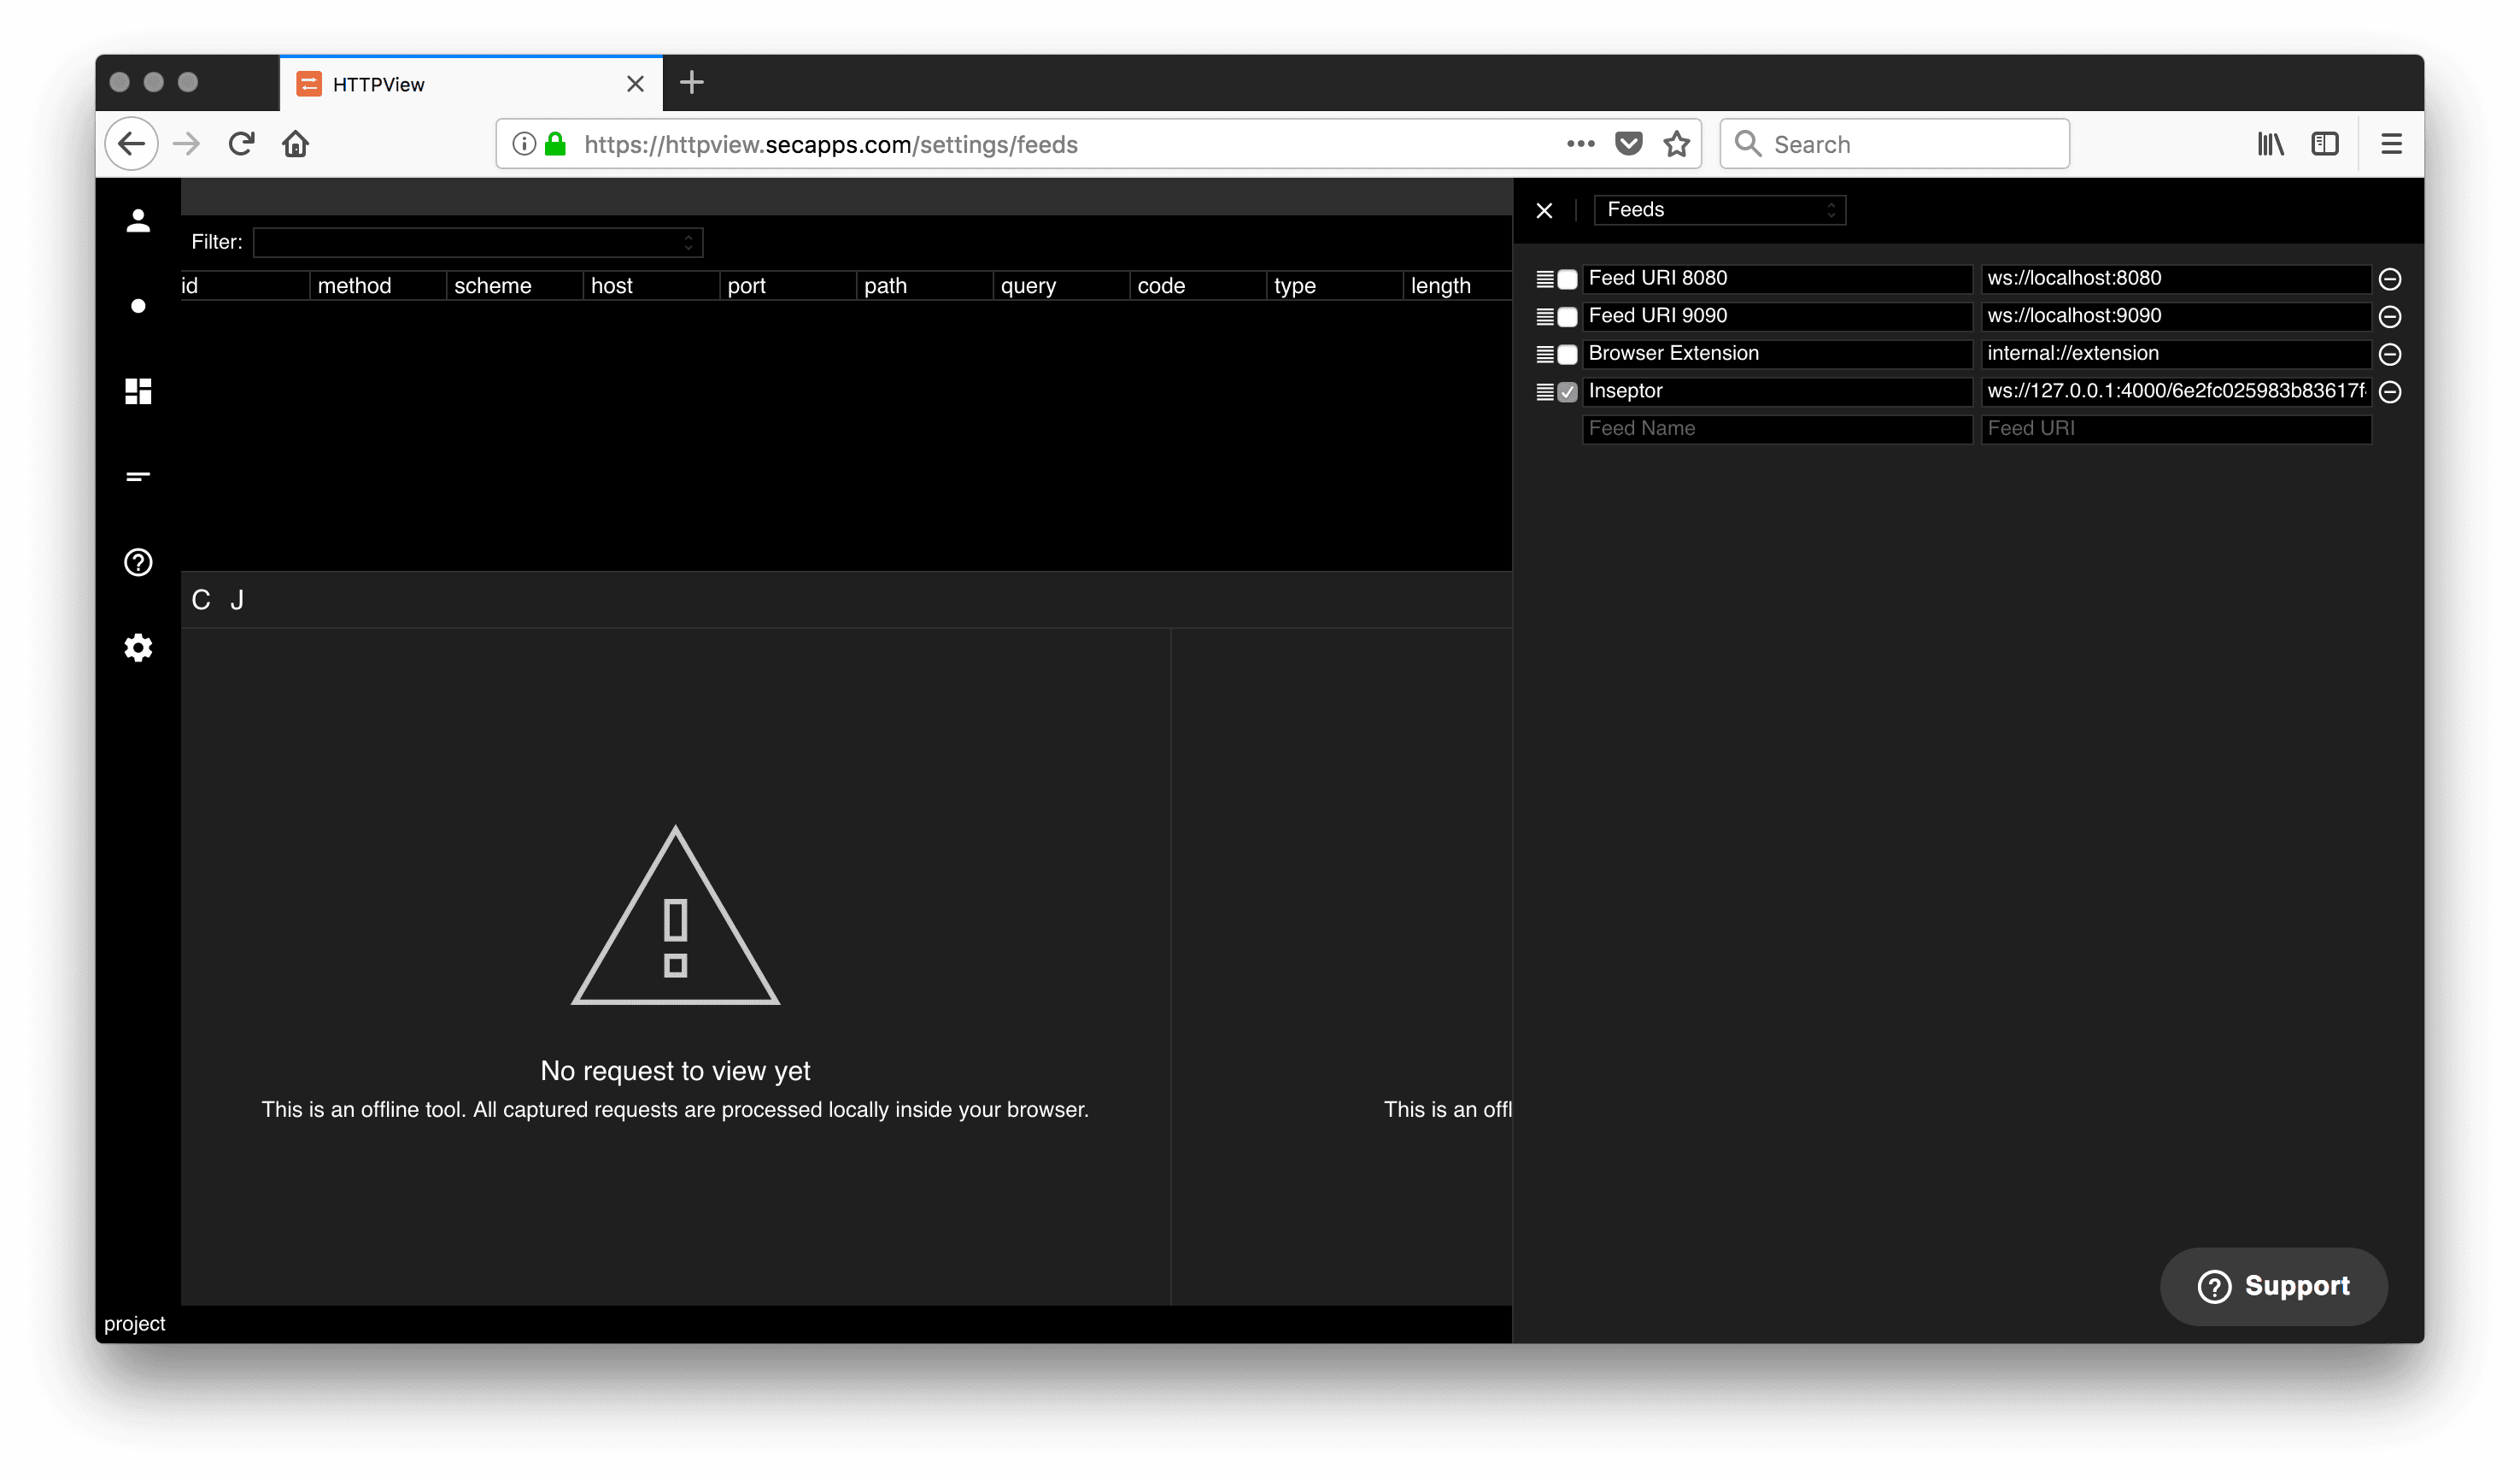Click the help question mark sidebar icon
The height and width of the screenshot is (1480, 2520).
coord(138,562)
